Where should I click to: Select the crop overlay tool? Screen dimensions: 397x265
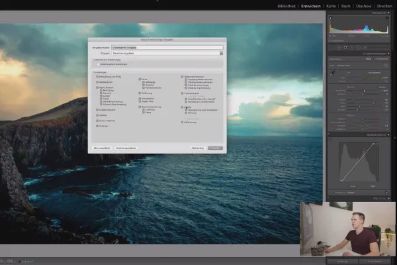click(332, 48)
